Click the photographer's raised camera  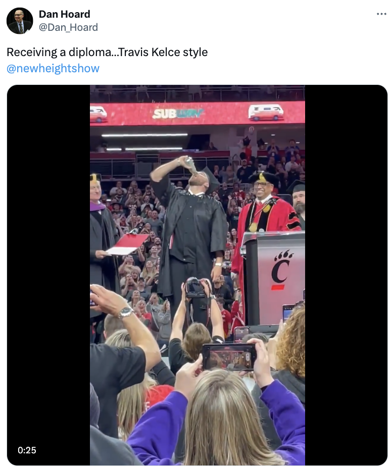(194, 288)
